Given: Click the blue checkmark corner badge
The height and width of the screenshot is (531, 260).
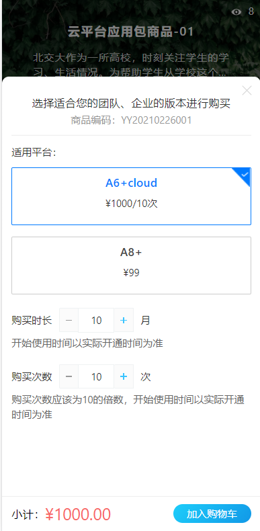Looking at the screenshot, I should click(243, 175).
